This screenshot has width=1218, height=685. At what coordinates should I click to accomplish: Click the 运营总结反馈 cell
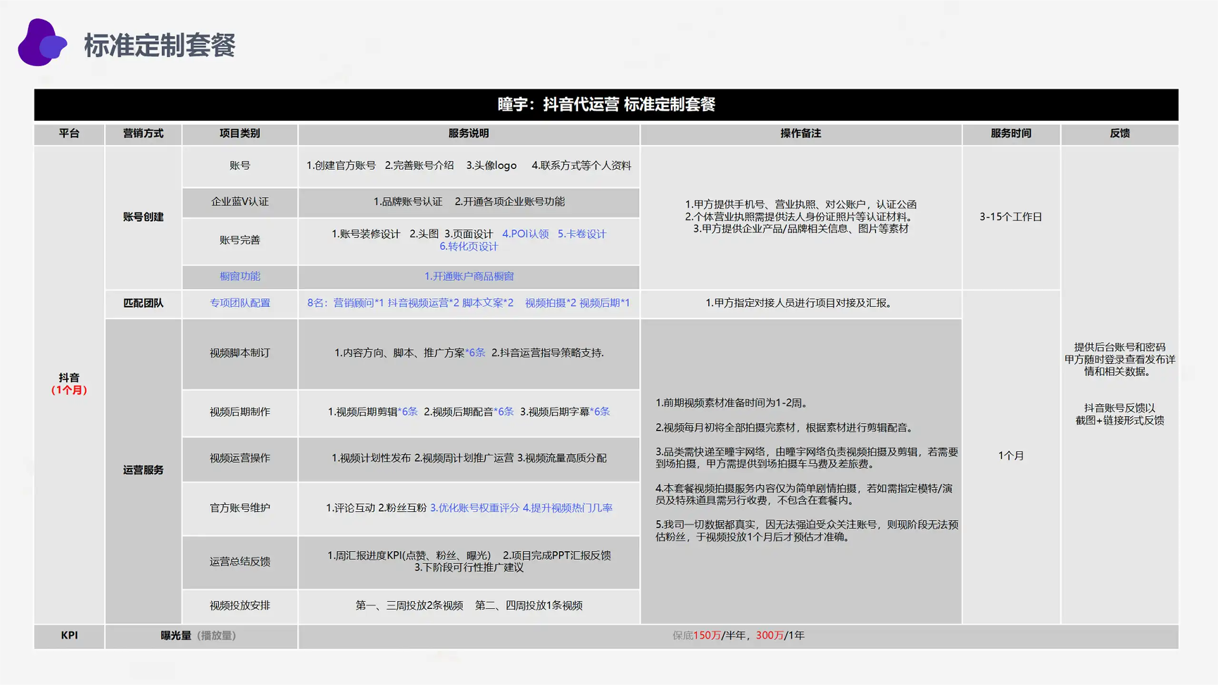point(240,562)
